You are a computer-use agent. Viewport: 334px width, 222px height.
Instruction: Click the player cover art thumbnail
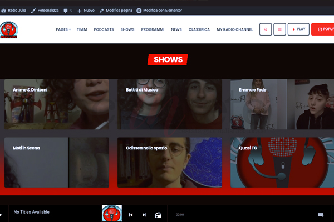pos(112,213)
